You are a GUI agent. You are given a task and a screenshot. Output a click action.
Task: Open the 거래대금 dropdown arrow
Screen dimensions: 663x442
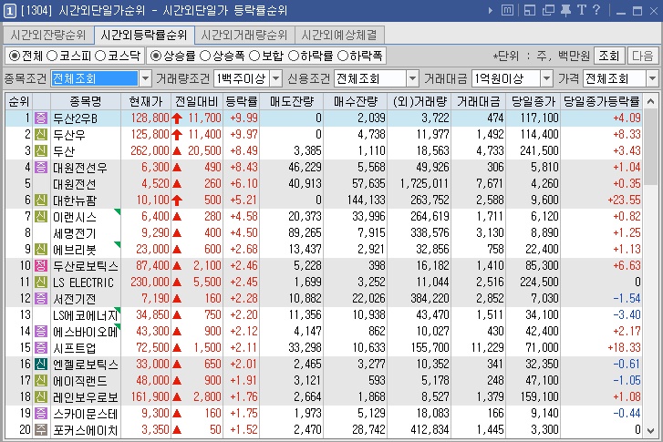point(546,78)
